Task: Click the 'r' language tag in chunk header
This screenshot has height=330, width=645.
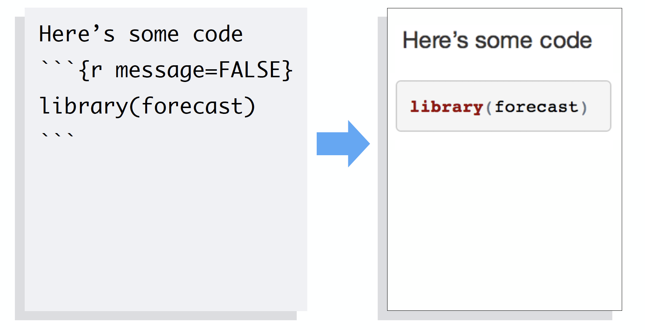Action: pyautogui.click(x=96, y=71)
